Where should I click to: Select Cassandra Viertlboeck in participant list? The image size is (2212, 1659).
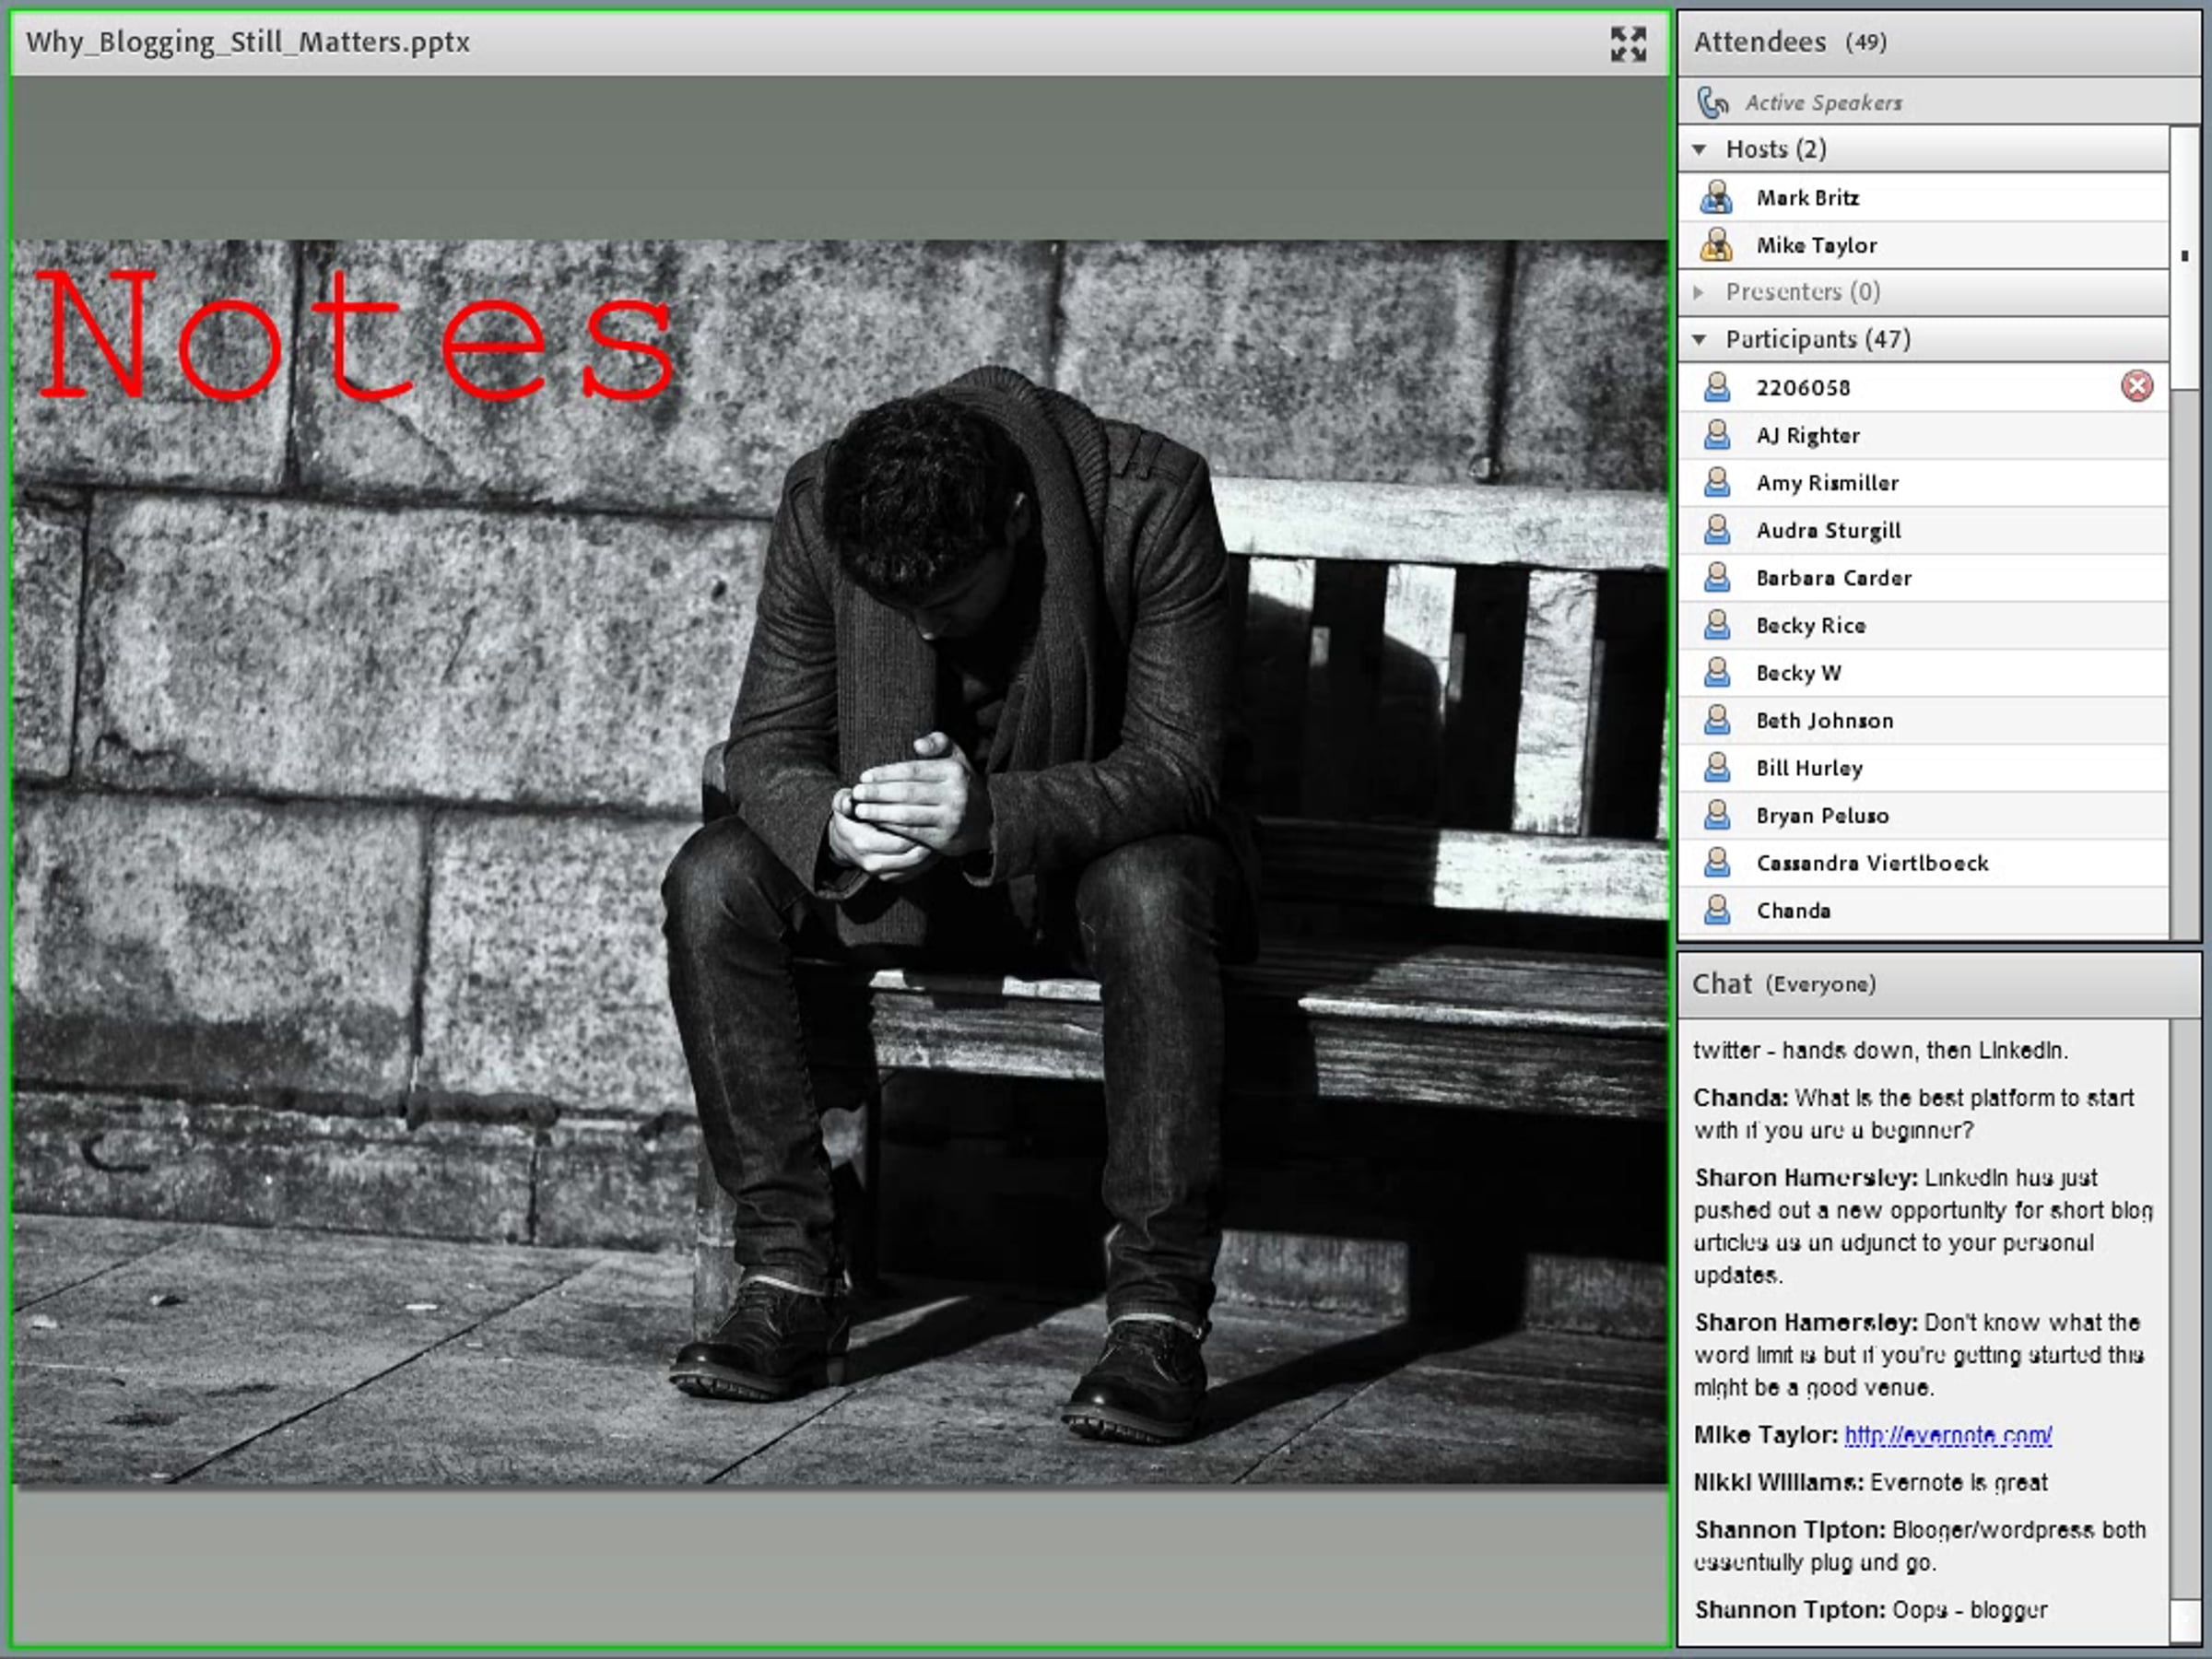click(1872, 863)
